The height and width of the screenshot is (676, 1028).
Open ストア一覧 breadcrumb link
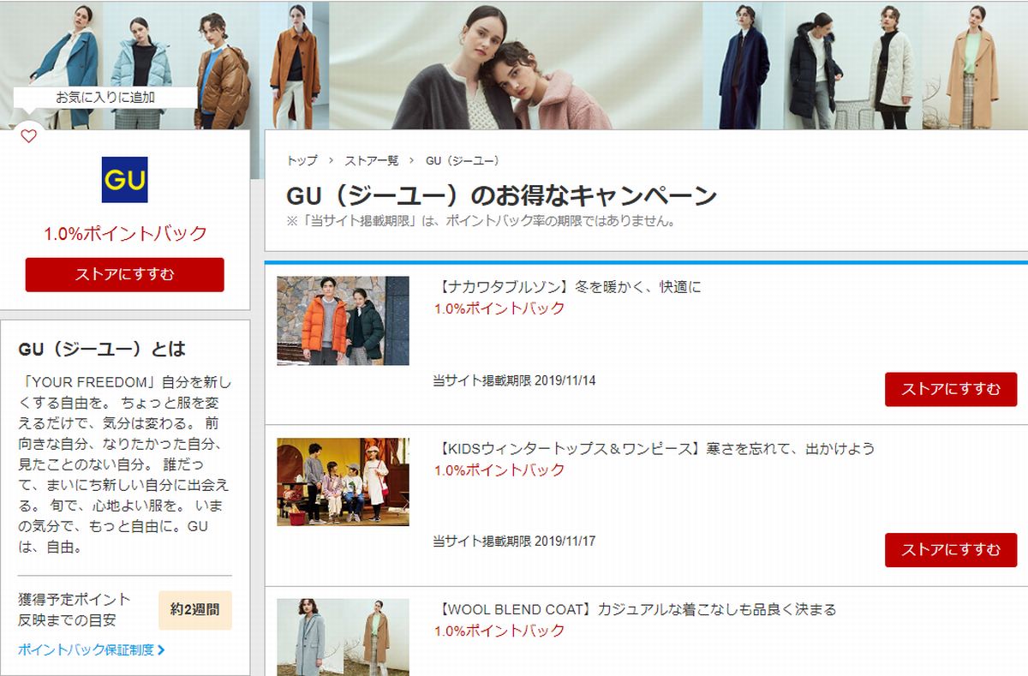point(372,160)
